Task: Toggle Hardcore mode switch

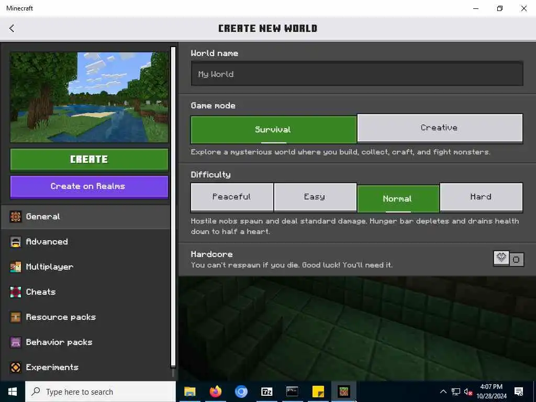Action: coord(509,259)
